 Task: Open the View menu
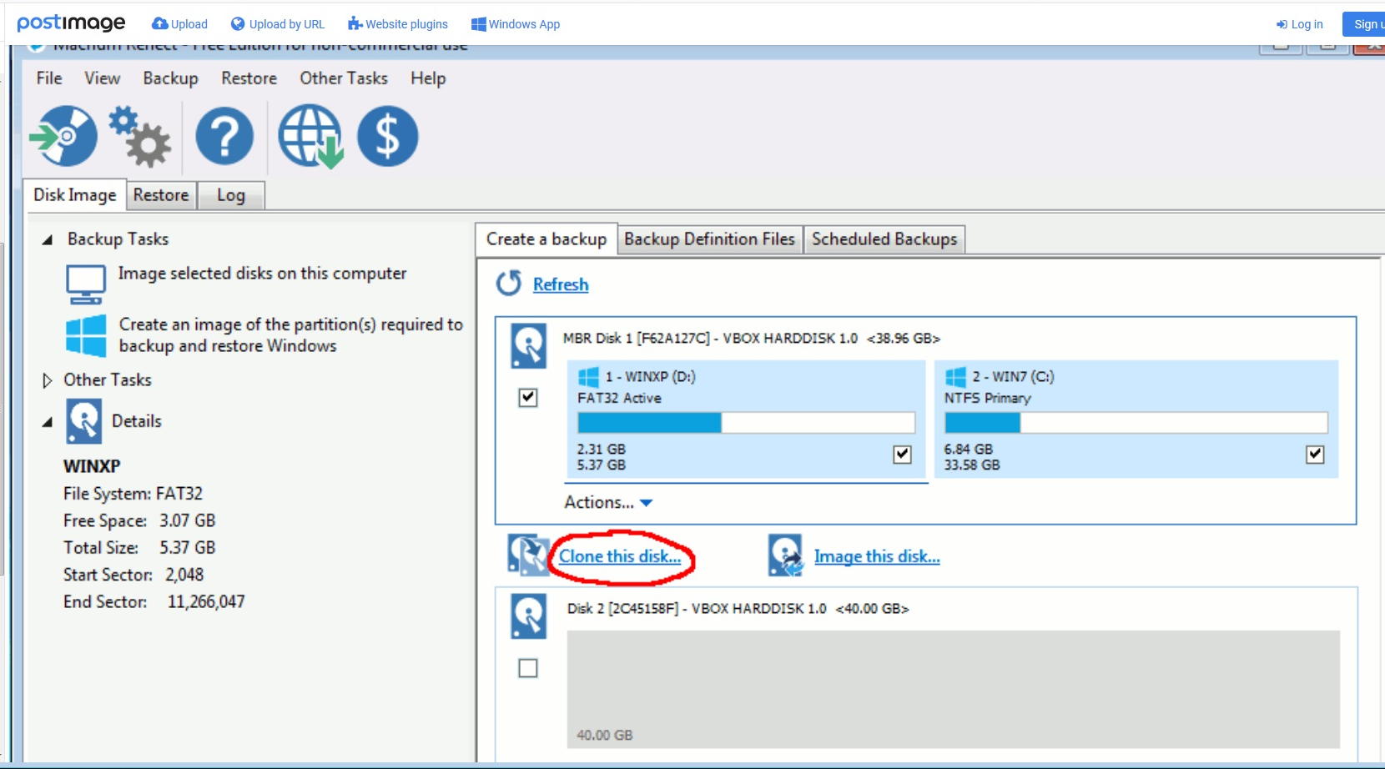(x=102, y=78)
